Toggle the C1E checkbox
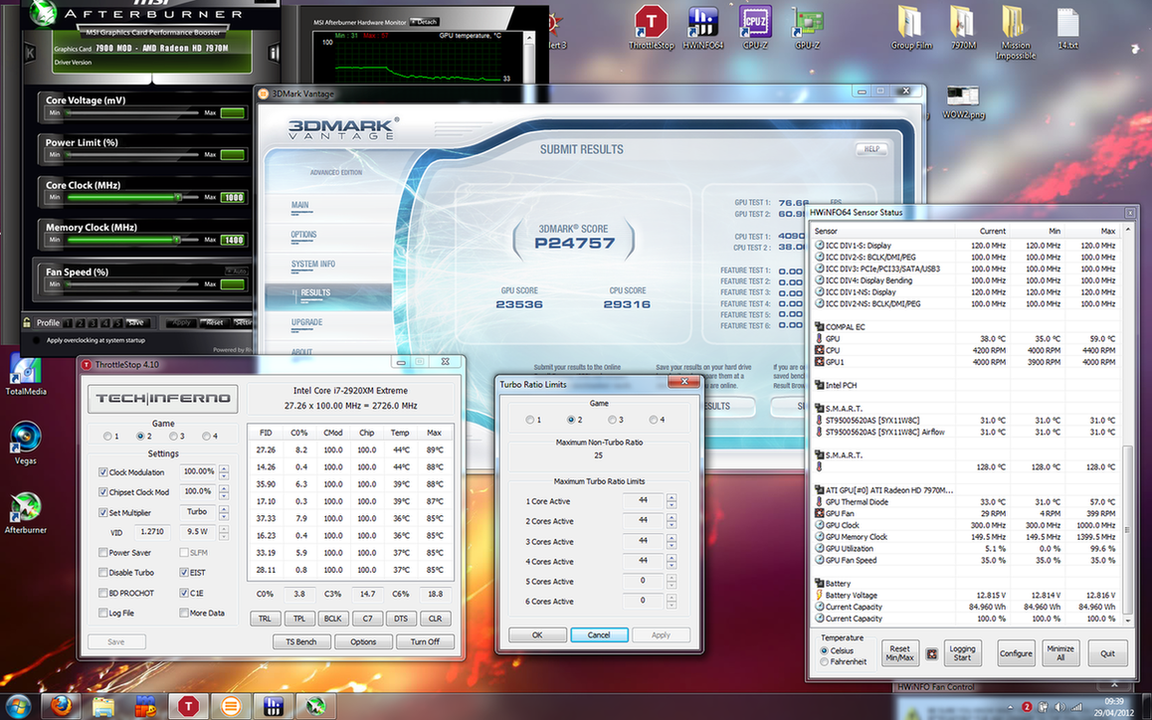The width and height of the screenshot is (1152, 720). tap(184, 593)
